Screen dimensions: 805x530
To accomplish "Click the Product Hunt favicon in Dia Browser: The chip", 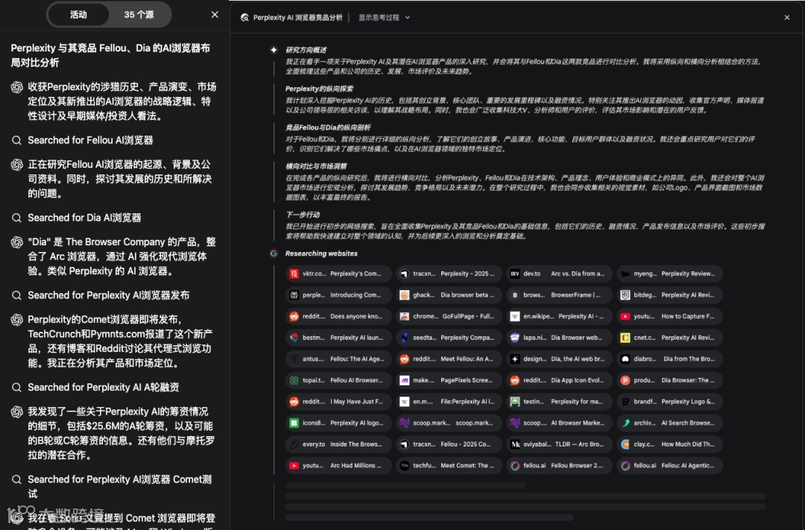I will point(625,380).
